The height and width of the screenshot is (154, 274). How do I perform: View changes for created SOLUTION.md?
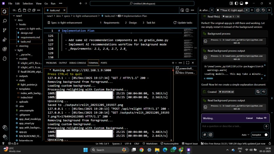pos(258,92)
